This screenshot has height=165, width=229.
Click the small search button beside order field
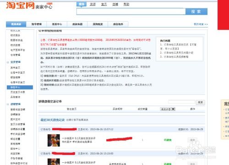200,102
